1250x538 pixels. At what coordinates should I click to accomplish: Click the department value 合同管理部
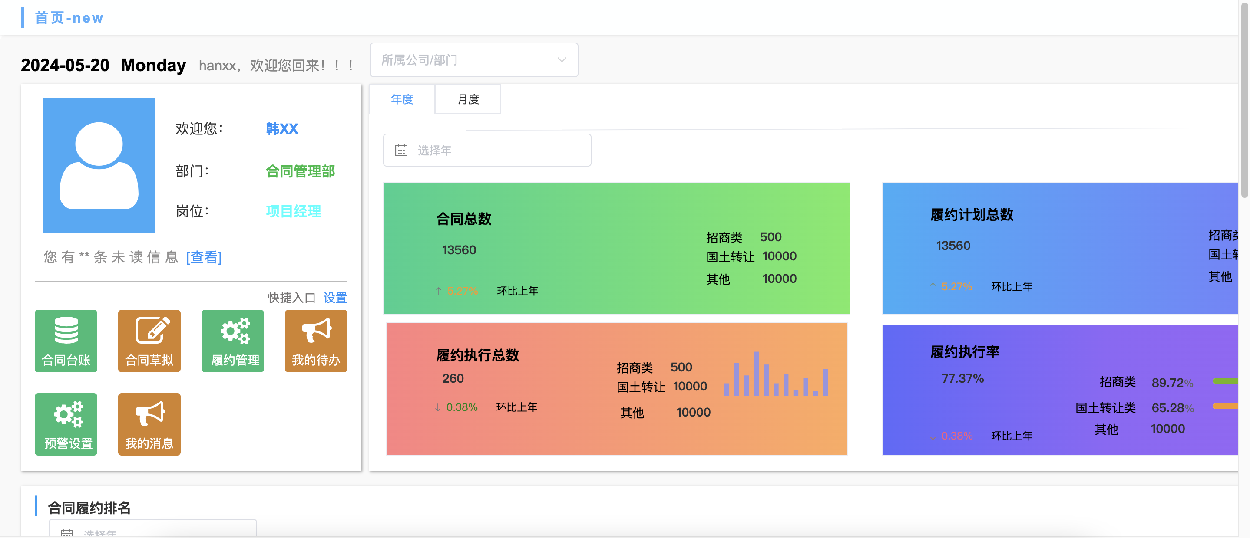click(x=301, y=171)
